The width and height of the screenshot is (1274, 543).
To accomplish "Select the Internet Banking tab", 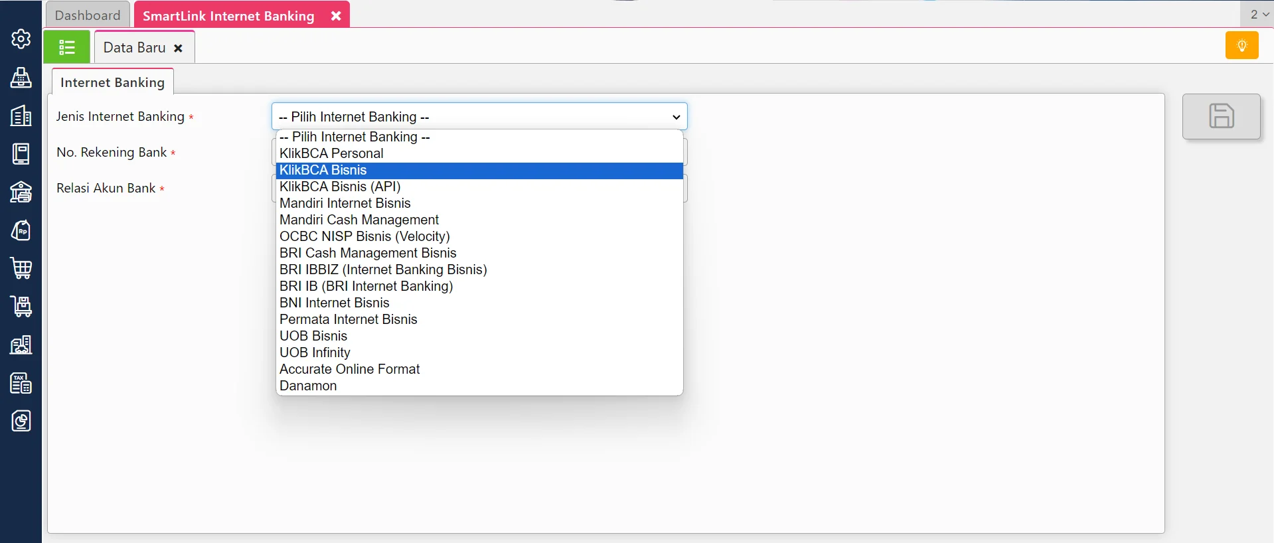I will pos(112,82).
